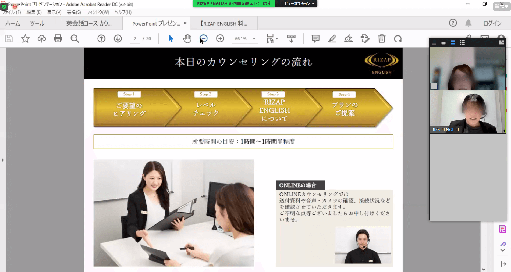511x272 pixels.
Task: Click the ONLINEの場合 heading
Action: (300, 185)
